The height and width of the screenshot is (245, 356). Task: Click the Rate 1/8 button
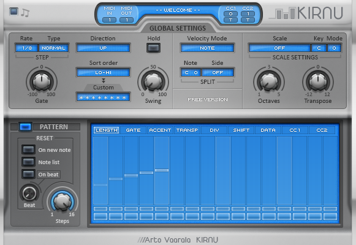click(x=27, y=48)
